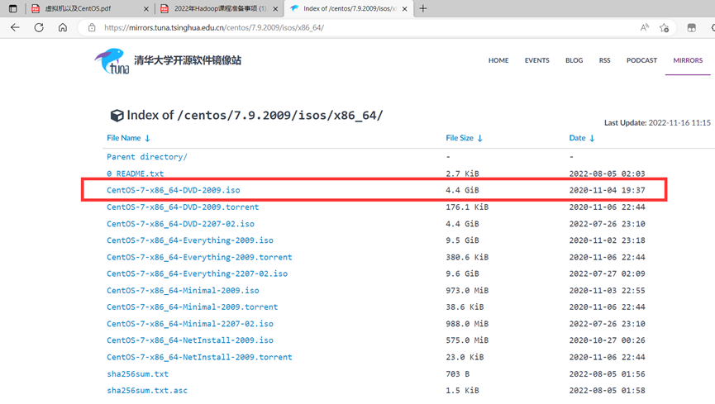The width and height of the screenshot is (715, 404).
Task: Sort listing by File Name
Action: [128, 138]
